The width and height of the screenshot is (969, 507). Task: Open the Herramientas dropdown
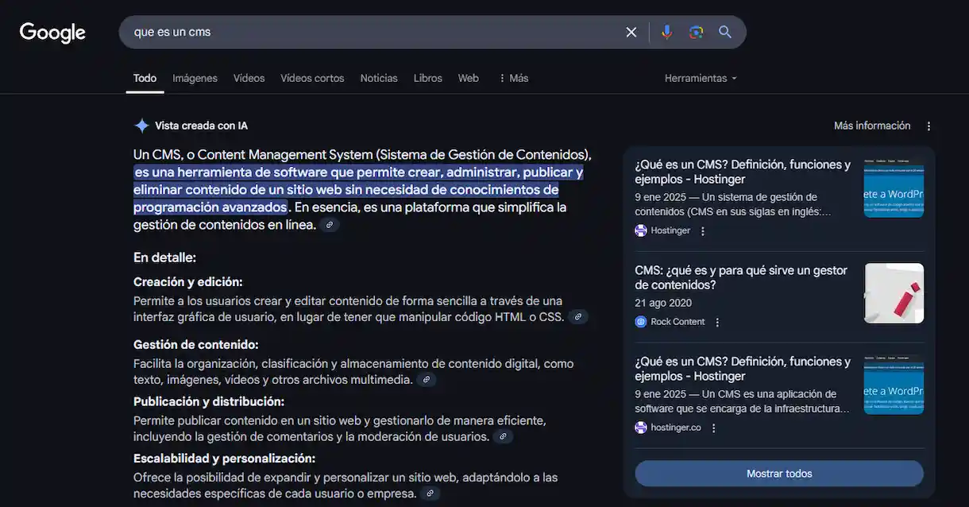pyautogui.click(x=700, y=77)
